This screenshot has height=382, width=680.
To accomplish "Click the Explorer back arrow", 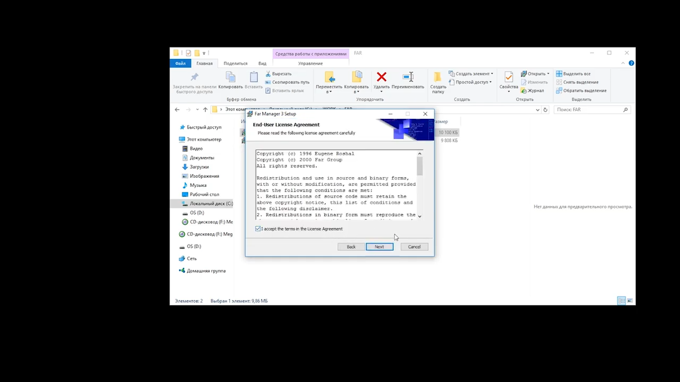I will [x=177, y=110].
